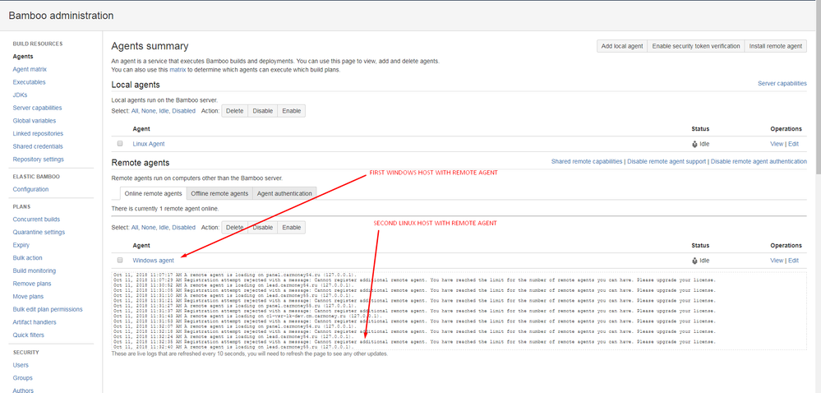The image size is (821, 393).
Task: Open the matrix link in description
Action: [x=178, y=69]
